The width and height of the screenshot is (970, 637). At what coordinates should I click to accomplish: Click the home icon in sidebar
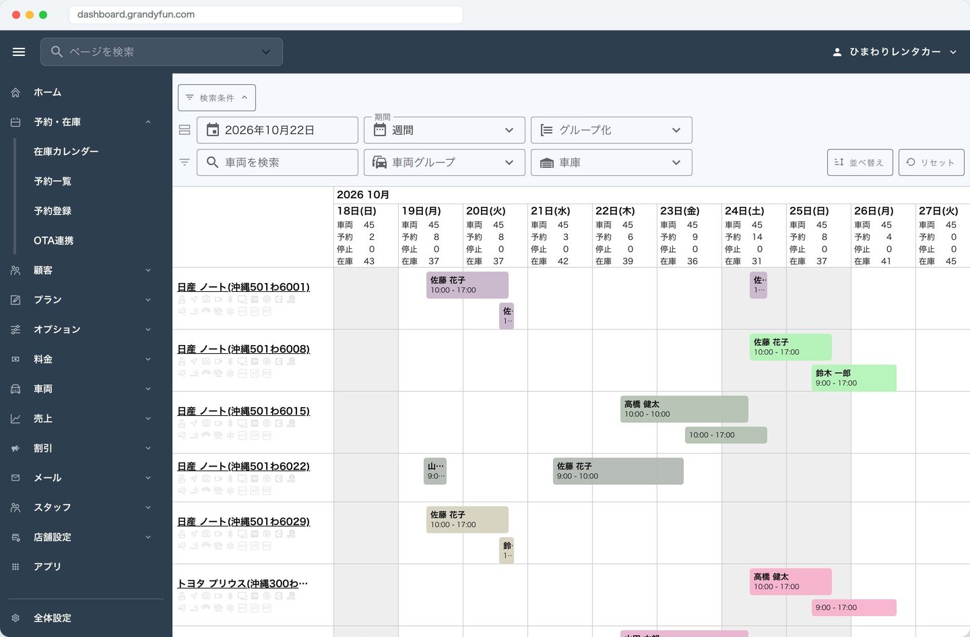[15, 92]
